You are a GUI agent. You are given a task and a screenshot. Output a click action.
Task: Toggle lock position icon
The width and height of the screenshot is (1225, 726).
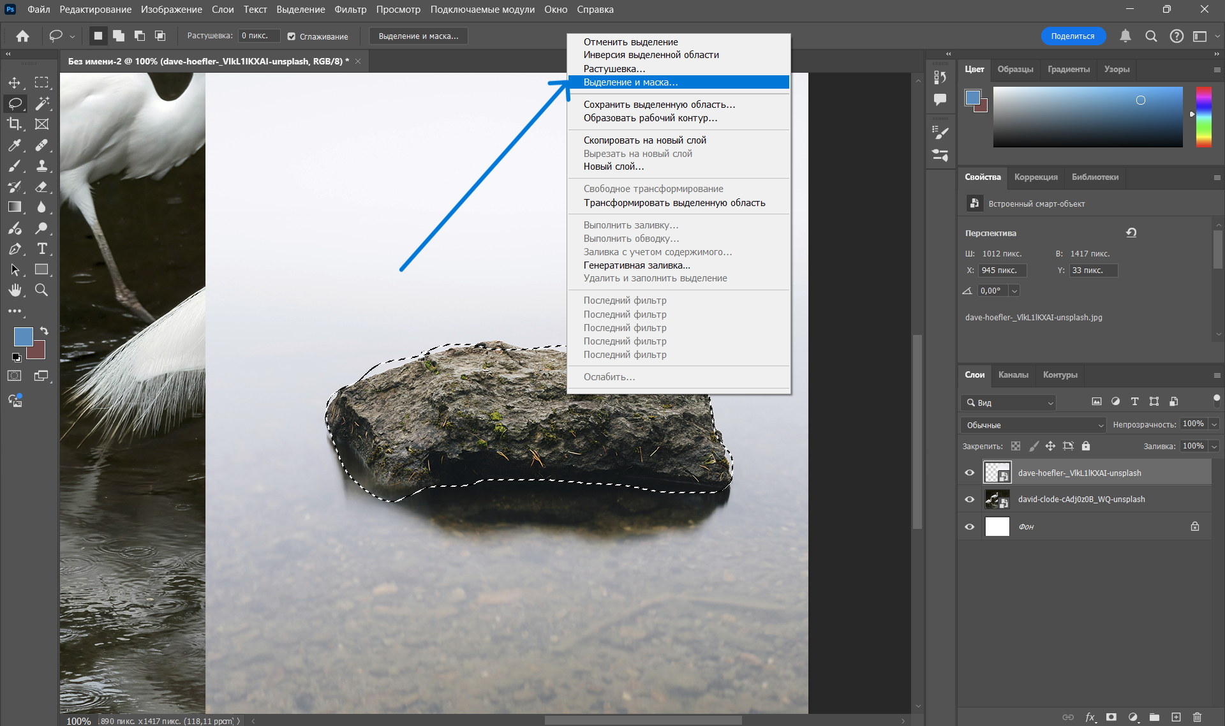1050,446
